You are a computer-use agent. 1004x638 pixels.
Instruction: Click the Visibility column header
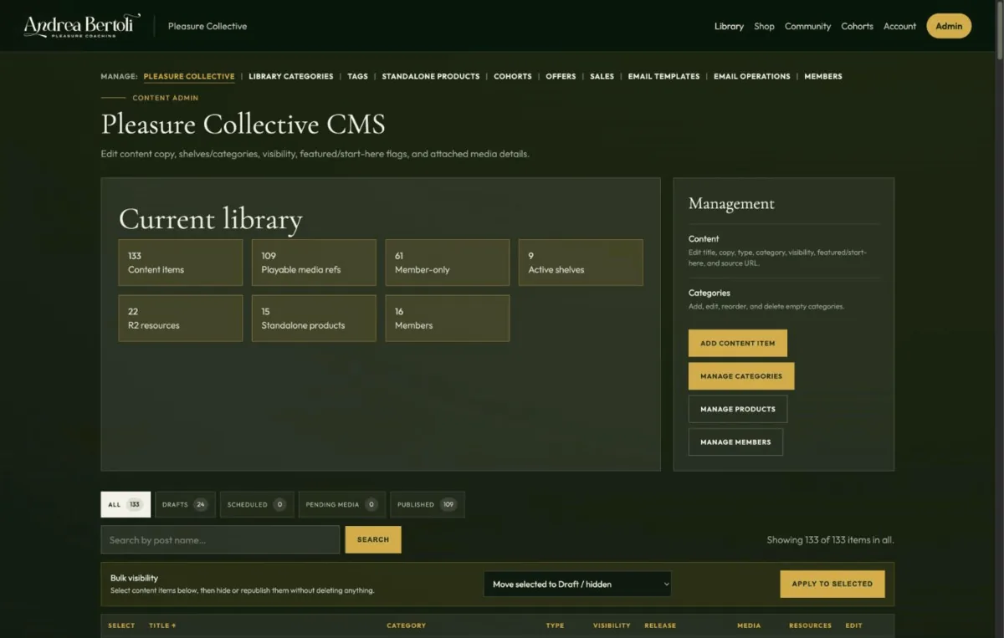612,625
